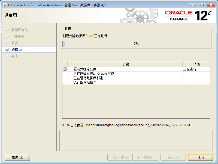Viewport: 218px width, 164px height.
Task: Click the progress message 创建克隆数据库 "asd"正在进行
Action: coord(86,36)
